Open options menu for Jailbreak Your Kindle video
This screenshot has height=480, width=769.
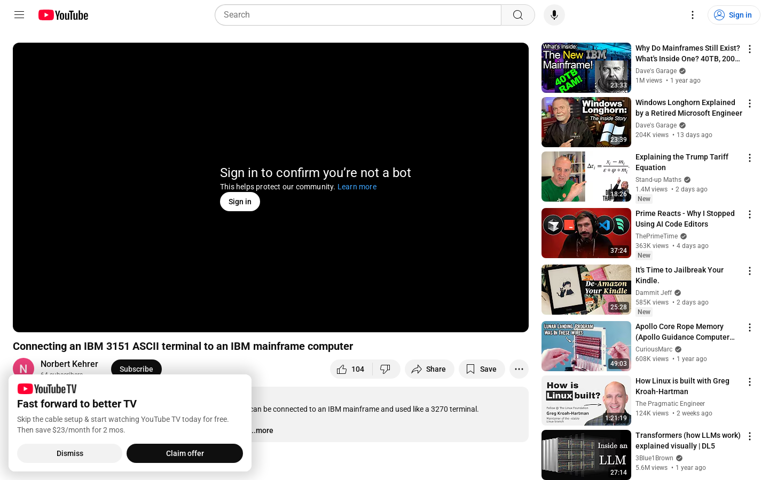pyautogui.click(x=750, y=271)
